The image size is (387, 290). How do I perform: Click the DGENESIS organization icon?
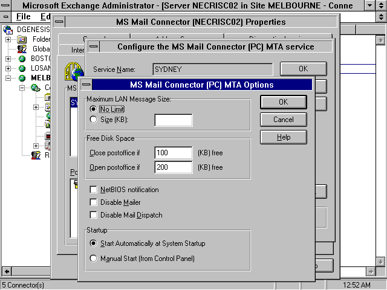pyautogui.click(x=8, y=30)
